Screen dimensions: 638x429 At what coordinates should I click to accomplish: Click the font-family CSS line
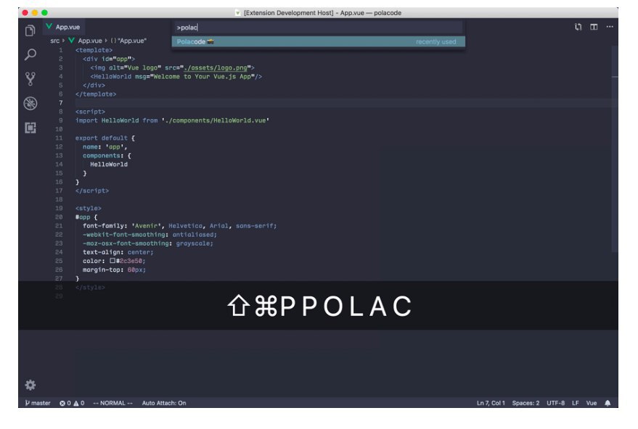pos(179,226)
